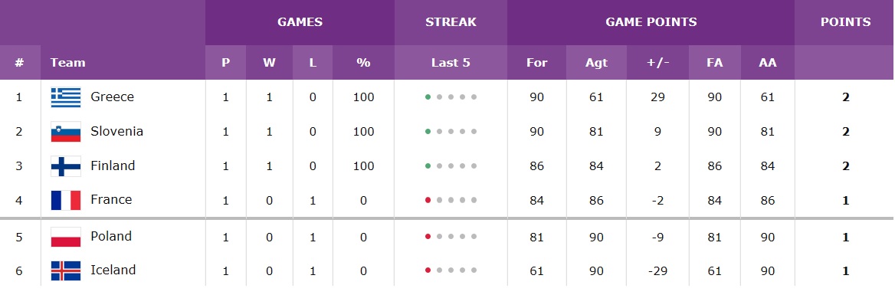
Task: Click the Finland flag icon
Action: [66, 166]
